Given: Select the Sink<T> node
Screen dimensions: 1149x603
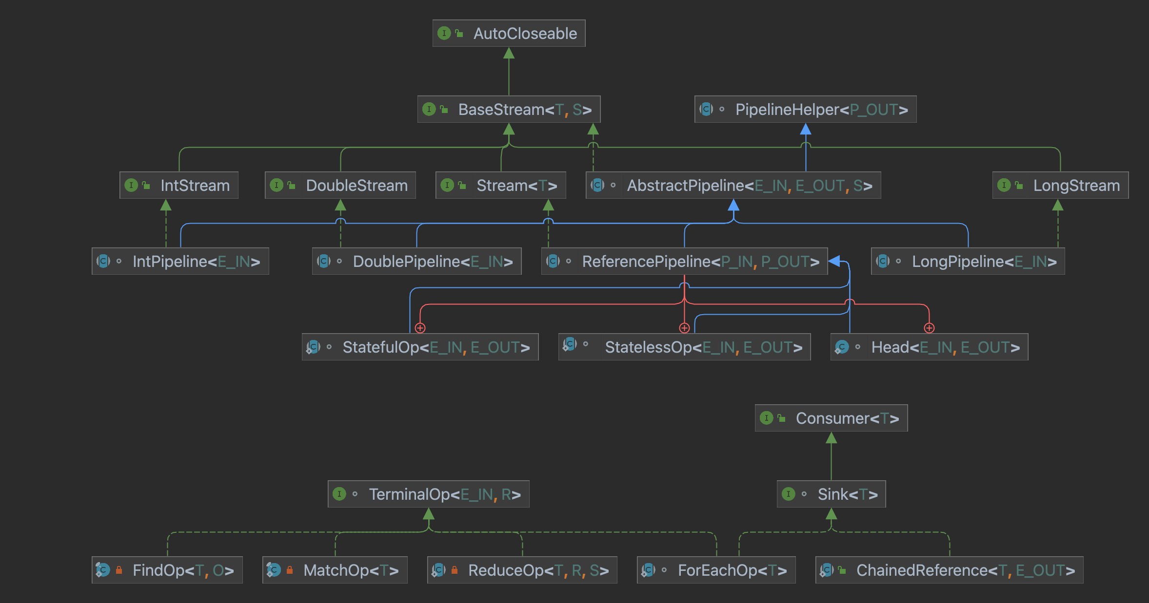Looking at the screenshot, I should (847, 494).
